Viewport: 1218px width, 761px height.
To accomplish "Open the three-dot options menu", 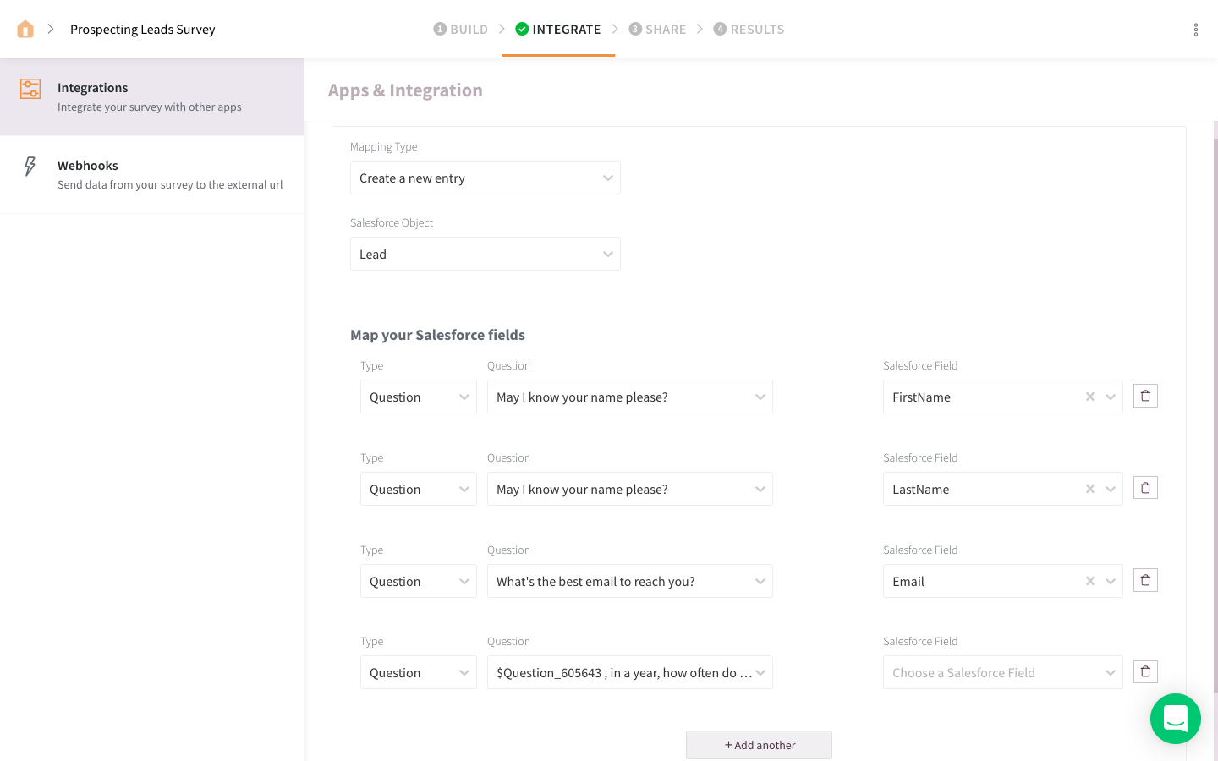I will pyautogui.click(x=1195, y=30).
